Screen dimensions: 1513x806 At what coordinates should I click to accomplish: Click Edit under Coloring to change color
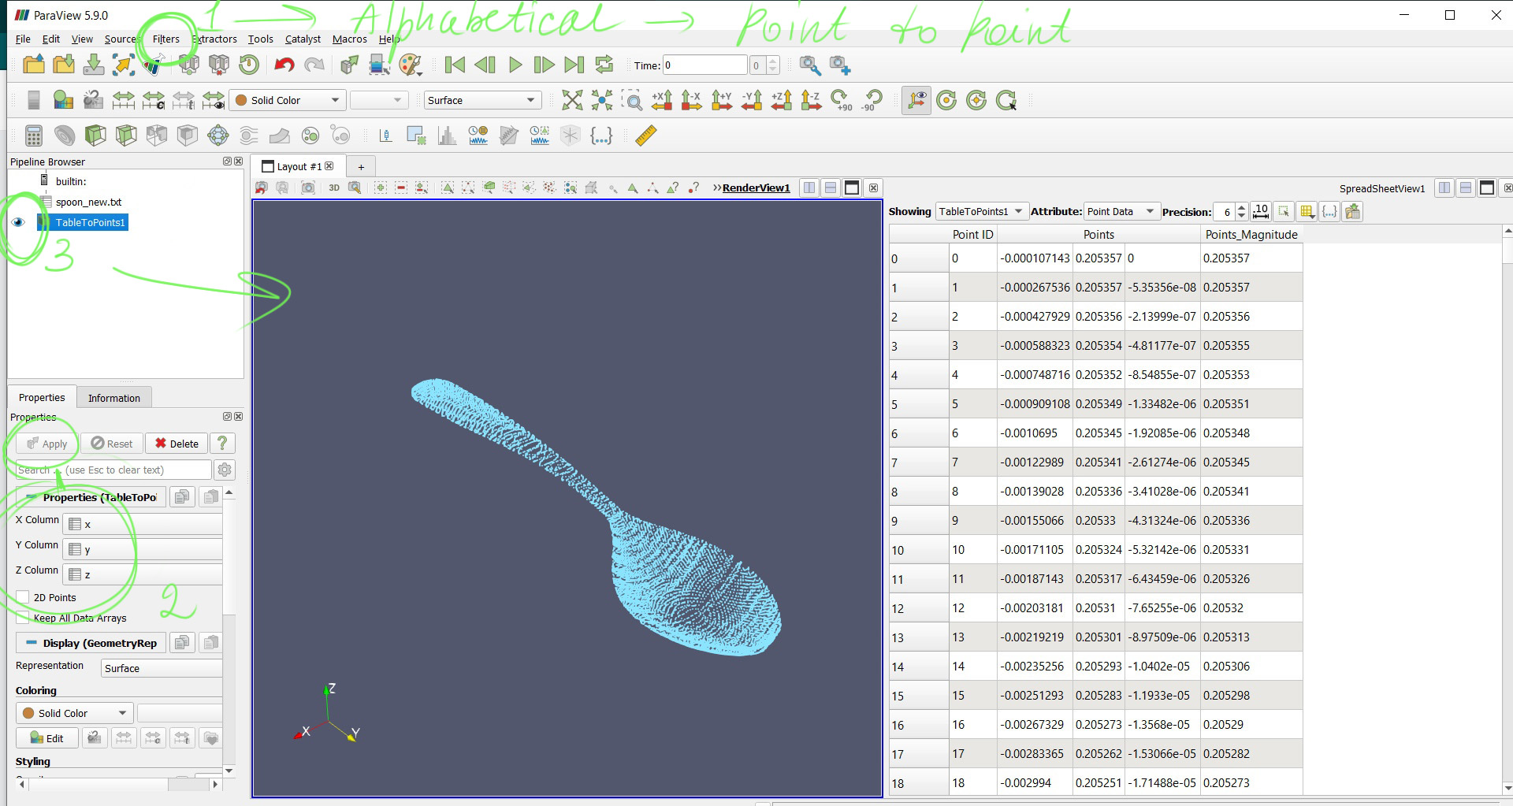point(46,738)
